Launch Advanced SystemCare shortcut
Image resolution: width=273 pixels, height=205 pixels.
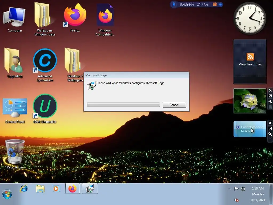click(45, 65)
